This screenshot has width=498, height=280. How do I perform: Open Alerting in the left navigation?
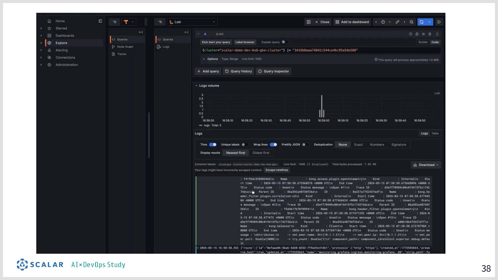pyautogui.click(x=62, y=50)
